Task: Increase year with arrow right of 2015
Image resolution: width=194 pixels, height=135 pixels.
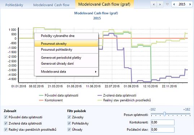Action: [190, 4]
